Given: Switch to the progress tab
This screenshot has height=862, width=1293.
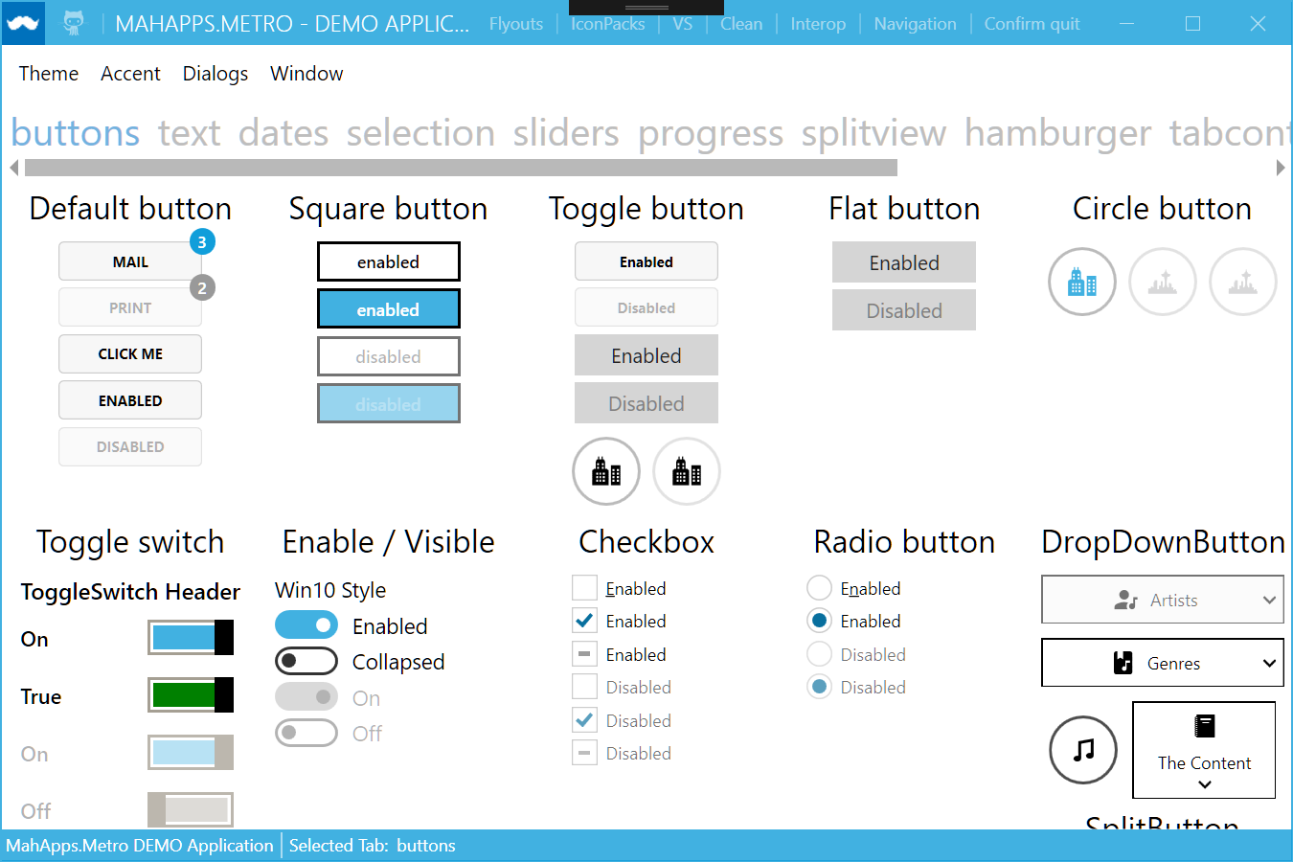Looking at the screenshot, I should (711, 133).
